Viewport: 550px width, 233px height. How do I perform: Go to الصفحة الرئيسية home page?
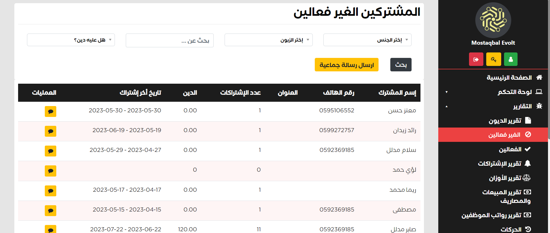(x=509, y=78)
